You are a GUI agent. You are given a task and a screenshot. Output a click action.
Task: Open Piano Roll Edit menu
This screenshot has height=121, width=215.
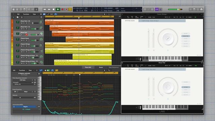pyautogui.click(x=14, y=70)
